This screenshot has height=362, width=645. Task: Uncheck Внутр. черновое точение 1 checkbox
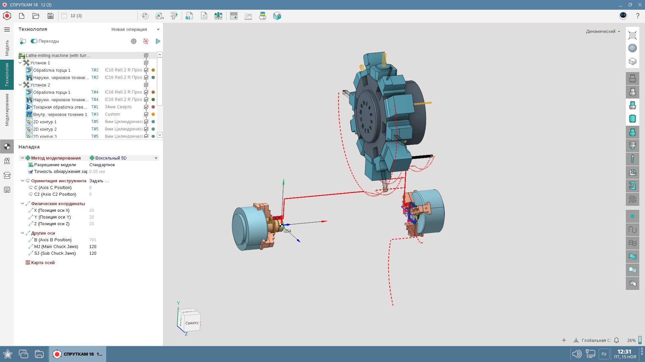click(x=146, y=114)
